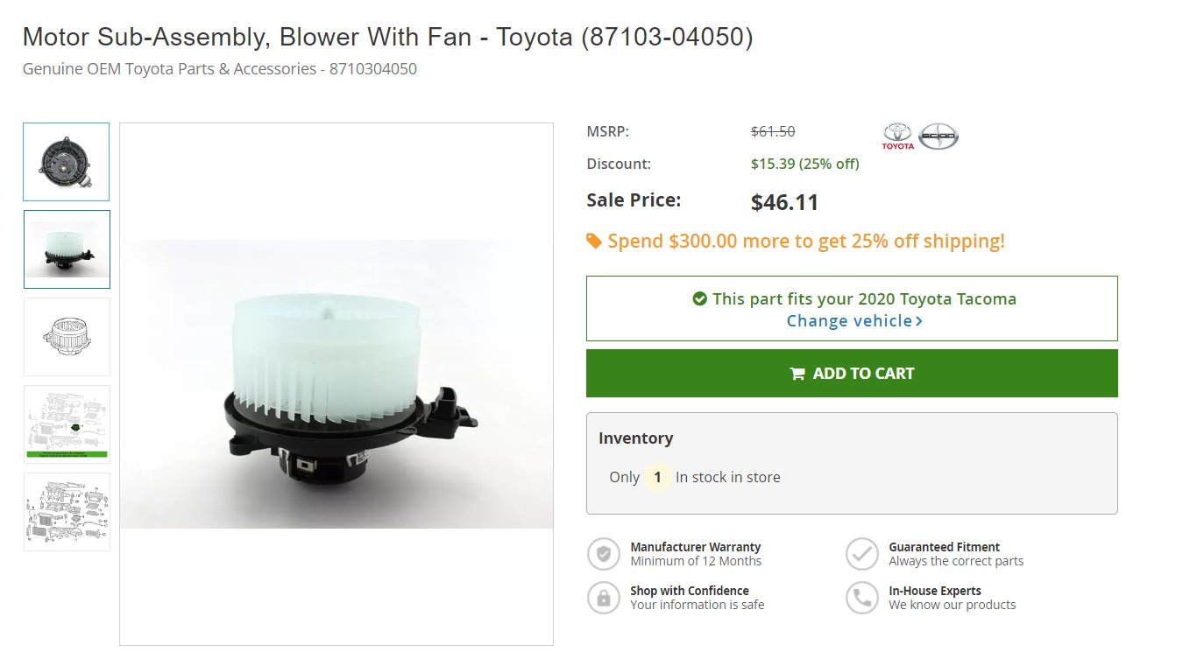
Task: Click the Change vehicle chevron arrow
Action: [x=919, y=321]
